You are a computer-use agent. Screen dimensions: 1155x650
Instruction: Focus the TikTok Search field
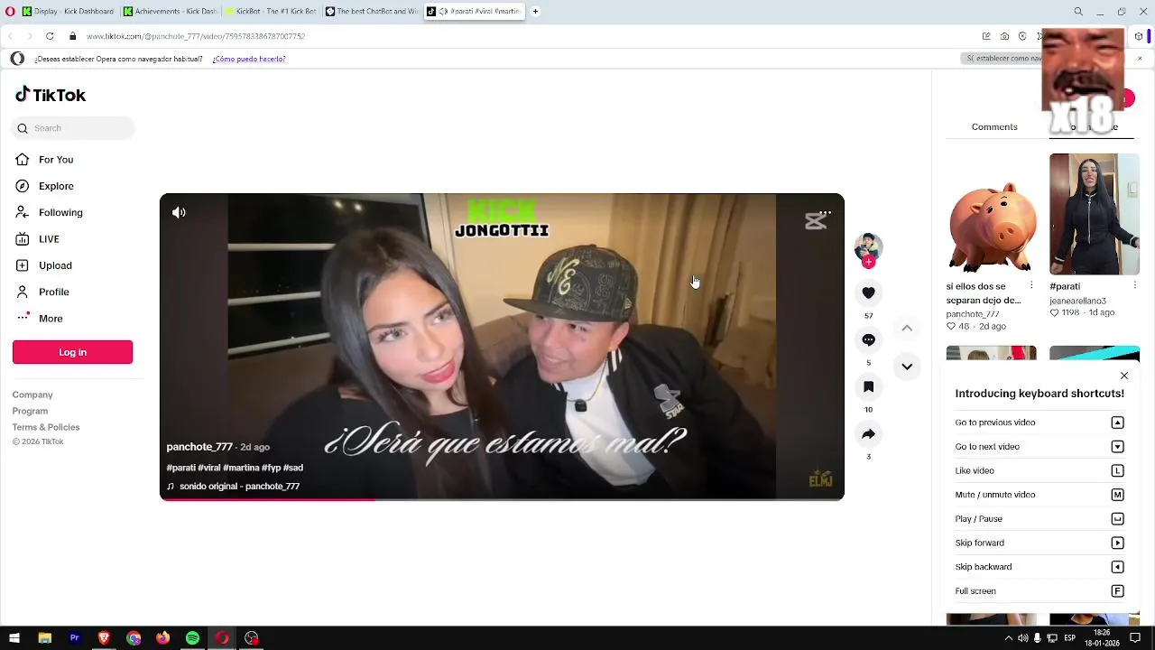pyautogui.click(x=74, y=128)
